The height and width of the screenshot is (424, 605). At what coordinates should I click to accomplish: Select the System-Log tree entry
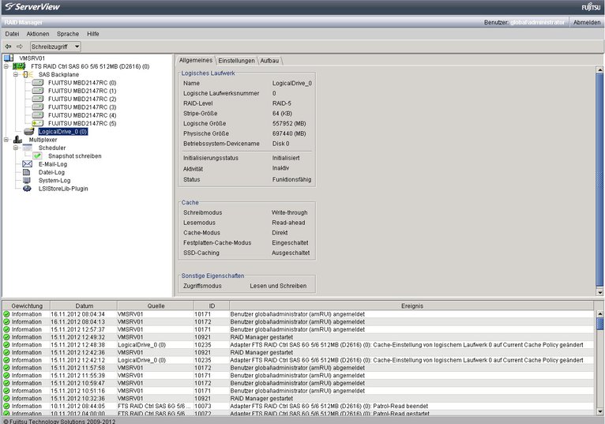coord(54,180)
